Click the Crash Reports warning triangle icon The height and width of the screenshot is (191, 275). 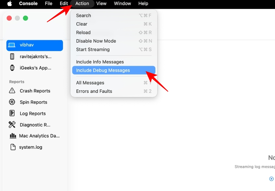pyautogui.click(x=12, y=91)
